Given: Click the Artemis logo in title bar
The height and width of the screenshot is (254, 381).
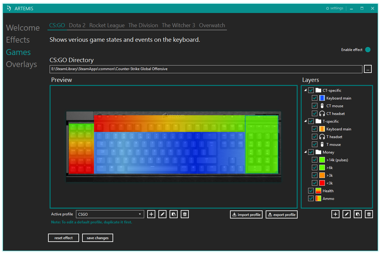Looking at the screenshot, I should point(9,8).
